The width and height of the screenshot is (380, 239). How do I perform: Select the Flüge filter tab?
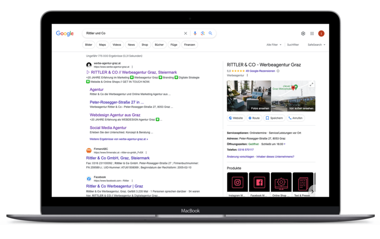tap(174, 45)
